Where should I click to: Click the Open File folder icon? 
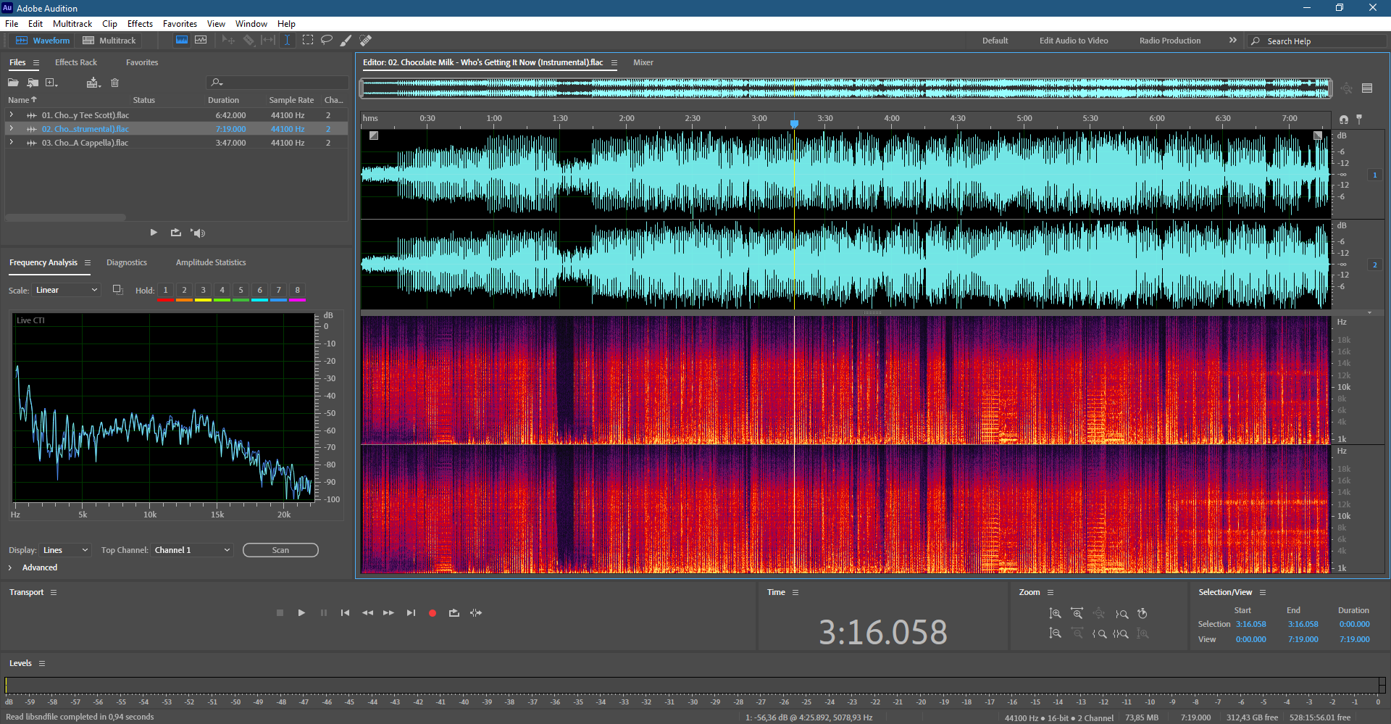coord(14,83)
